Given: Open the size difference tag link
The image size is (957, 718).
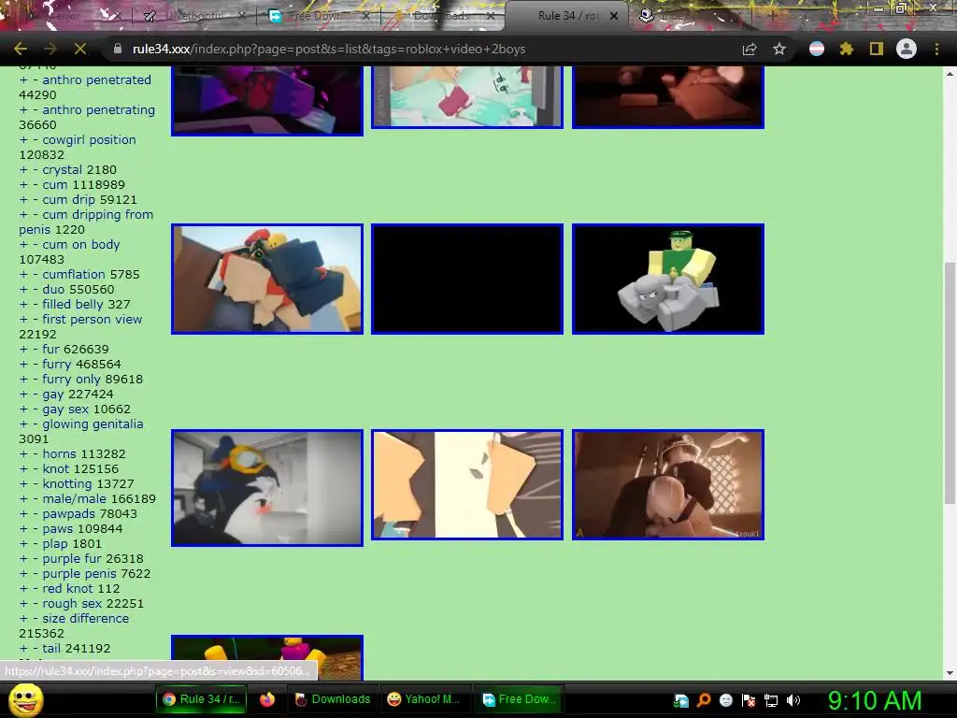Looking at the screenshot, I should (85, 619).
